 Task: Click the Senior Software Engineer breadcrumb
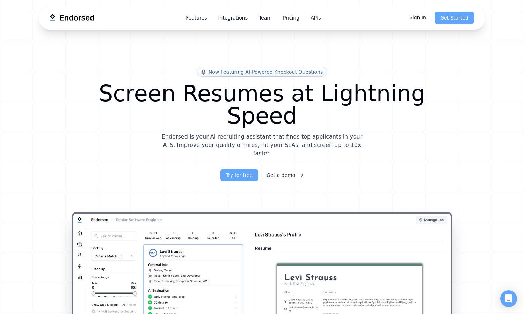tap(139, 220)
